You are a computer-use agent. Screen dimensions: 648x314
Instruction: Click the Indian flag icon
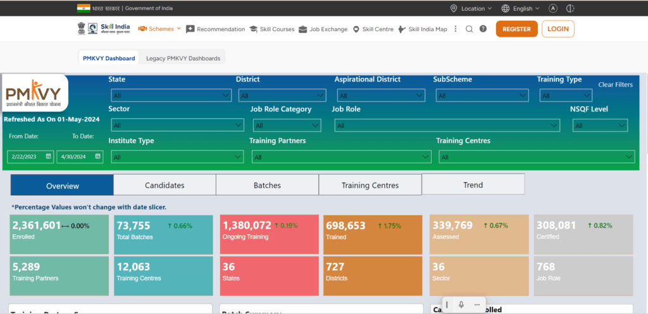[x=84, y=8]
